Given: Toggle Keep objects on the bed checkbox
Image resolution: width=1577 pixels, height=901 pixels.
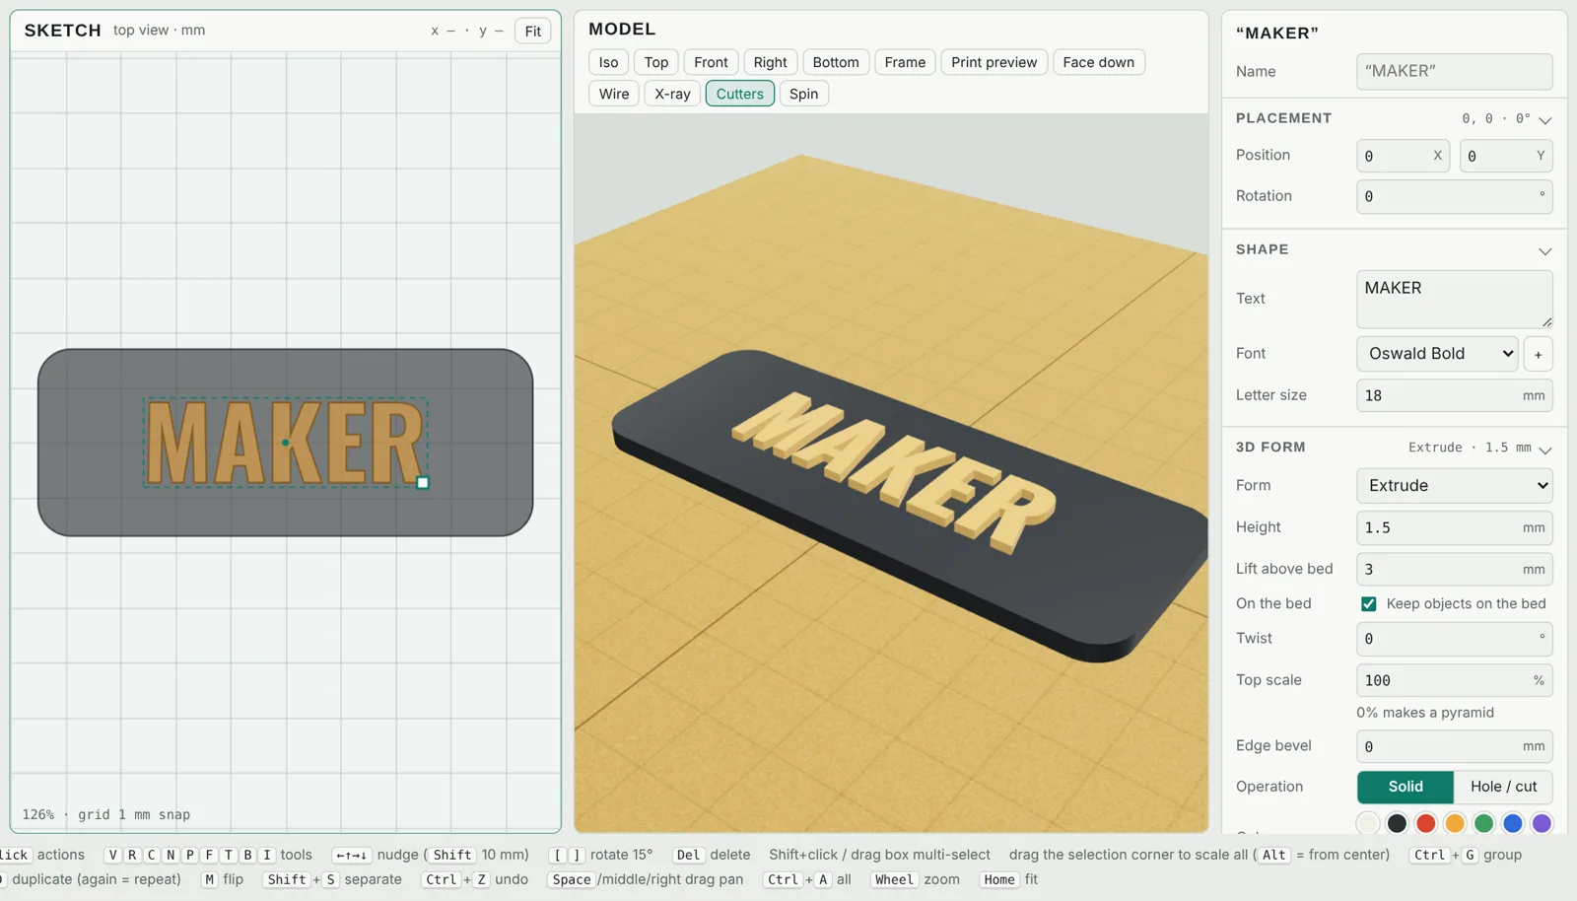Looking at the screenshot, I should [x=1368, y=604].
